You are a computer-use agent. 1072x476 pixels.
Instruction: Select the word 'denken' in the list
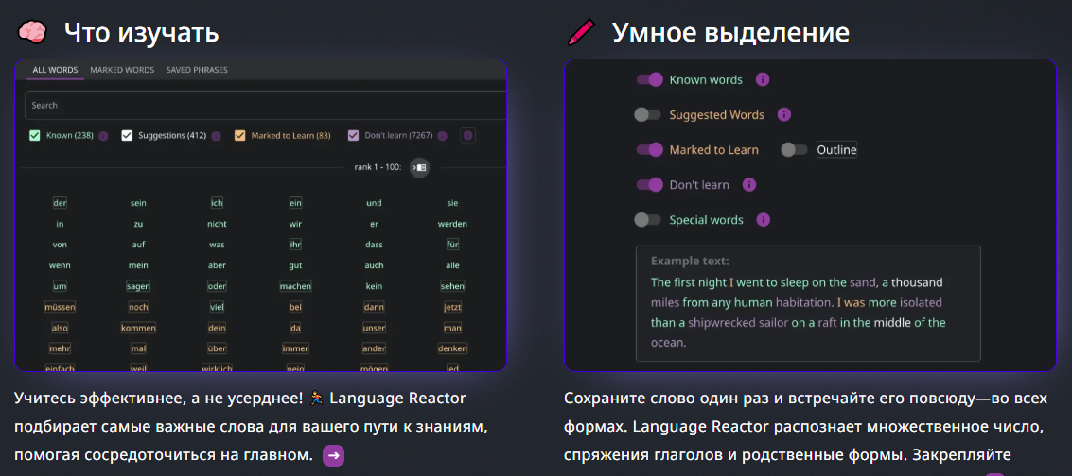452,348
